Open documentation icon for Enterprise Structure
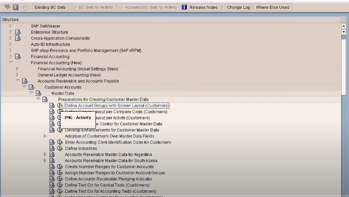The height and width of the screenshot is (197, 349). (18, 32)
